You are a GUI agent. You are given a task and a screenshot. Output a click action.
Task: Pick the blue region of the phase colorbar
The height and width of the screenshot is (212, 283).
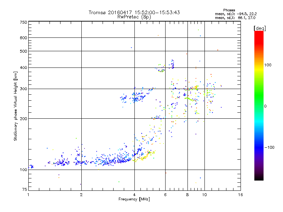coord(259,146)
